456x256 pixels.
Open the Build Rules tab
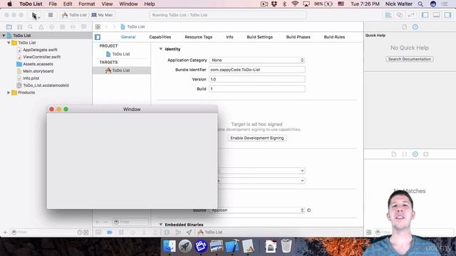coord(334,37)
